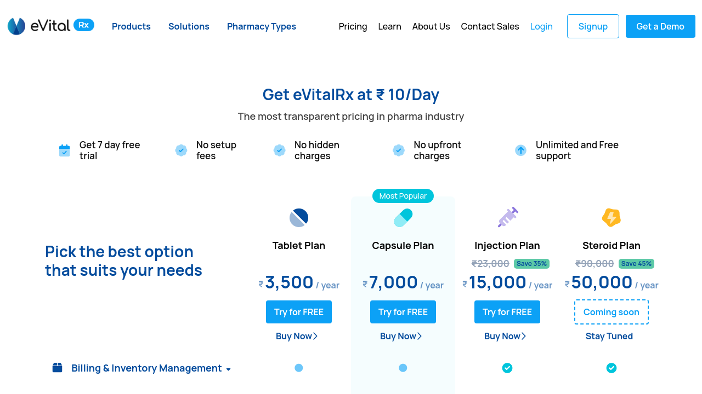Click the Injection Plan billing checkmark

pos(507,368)
